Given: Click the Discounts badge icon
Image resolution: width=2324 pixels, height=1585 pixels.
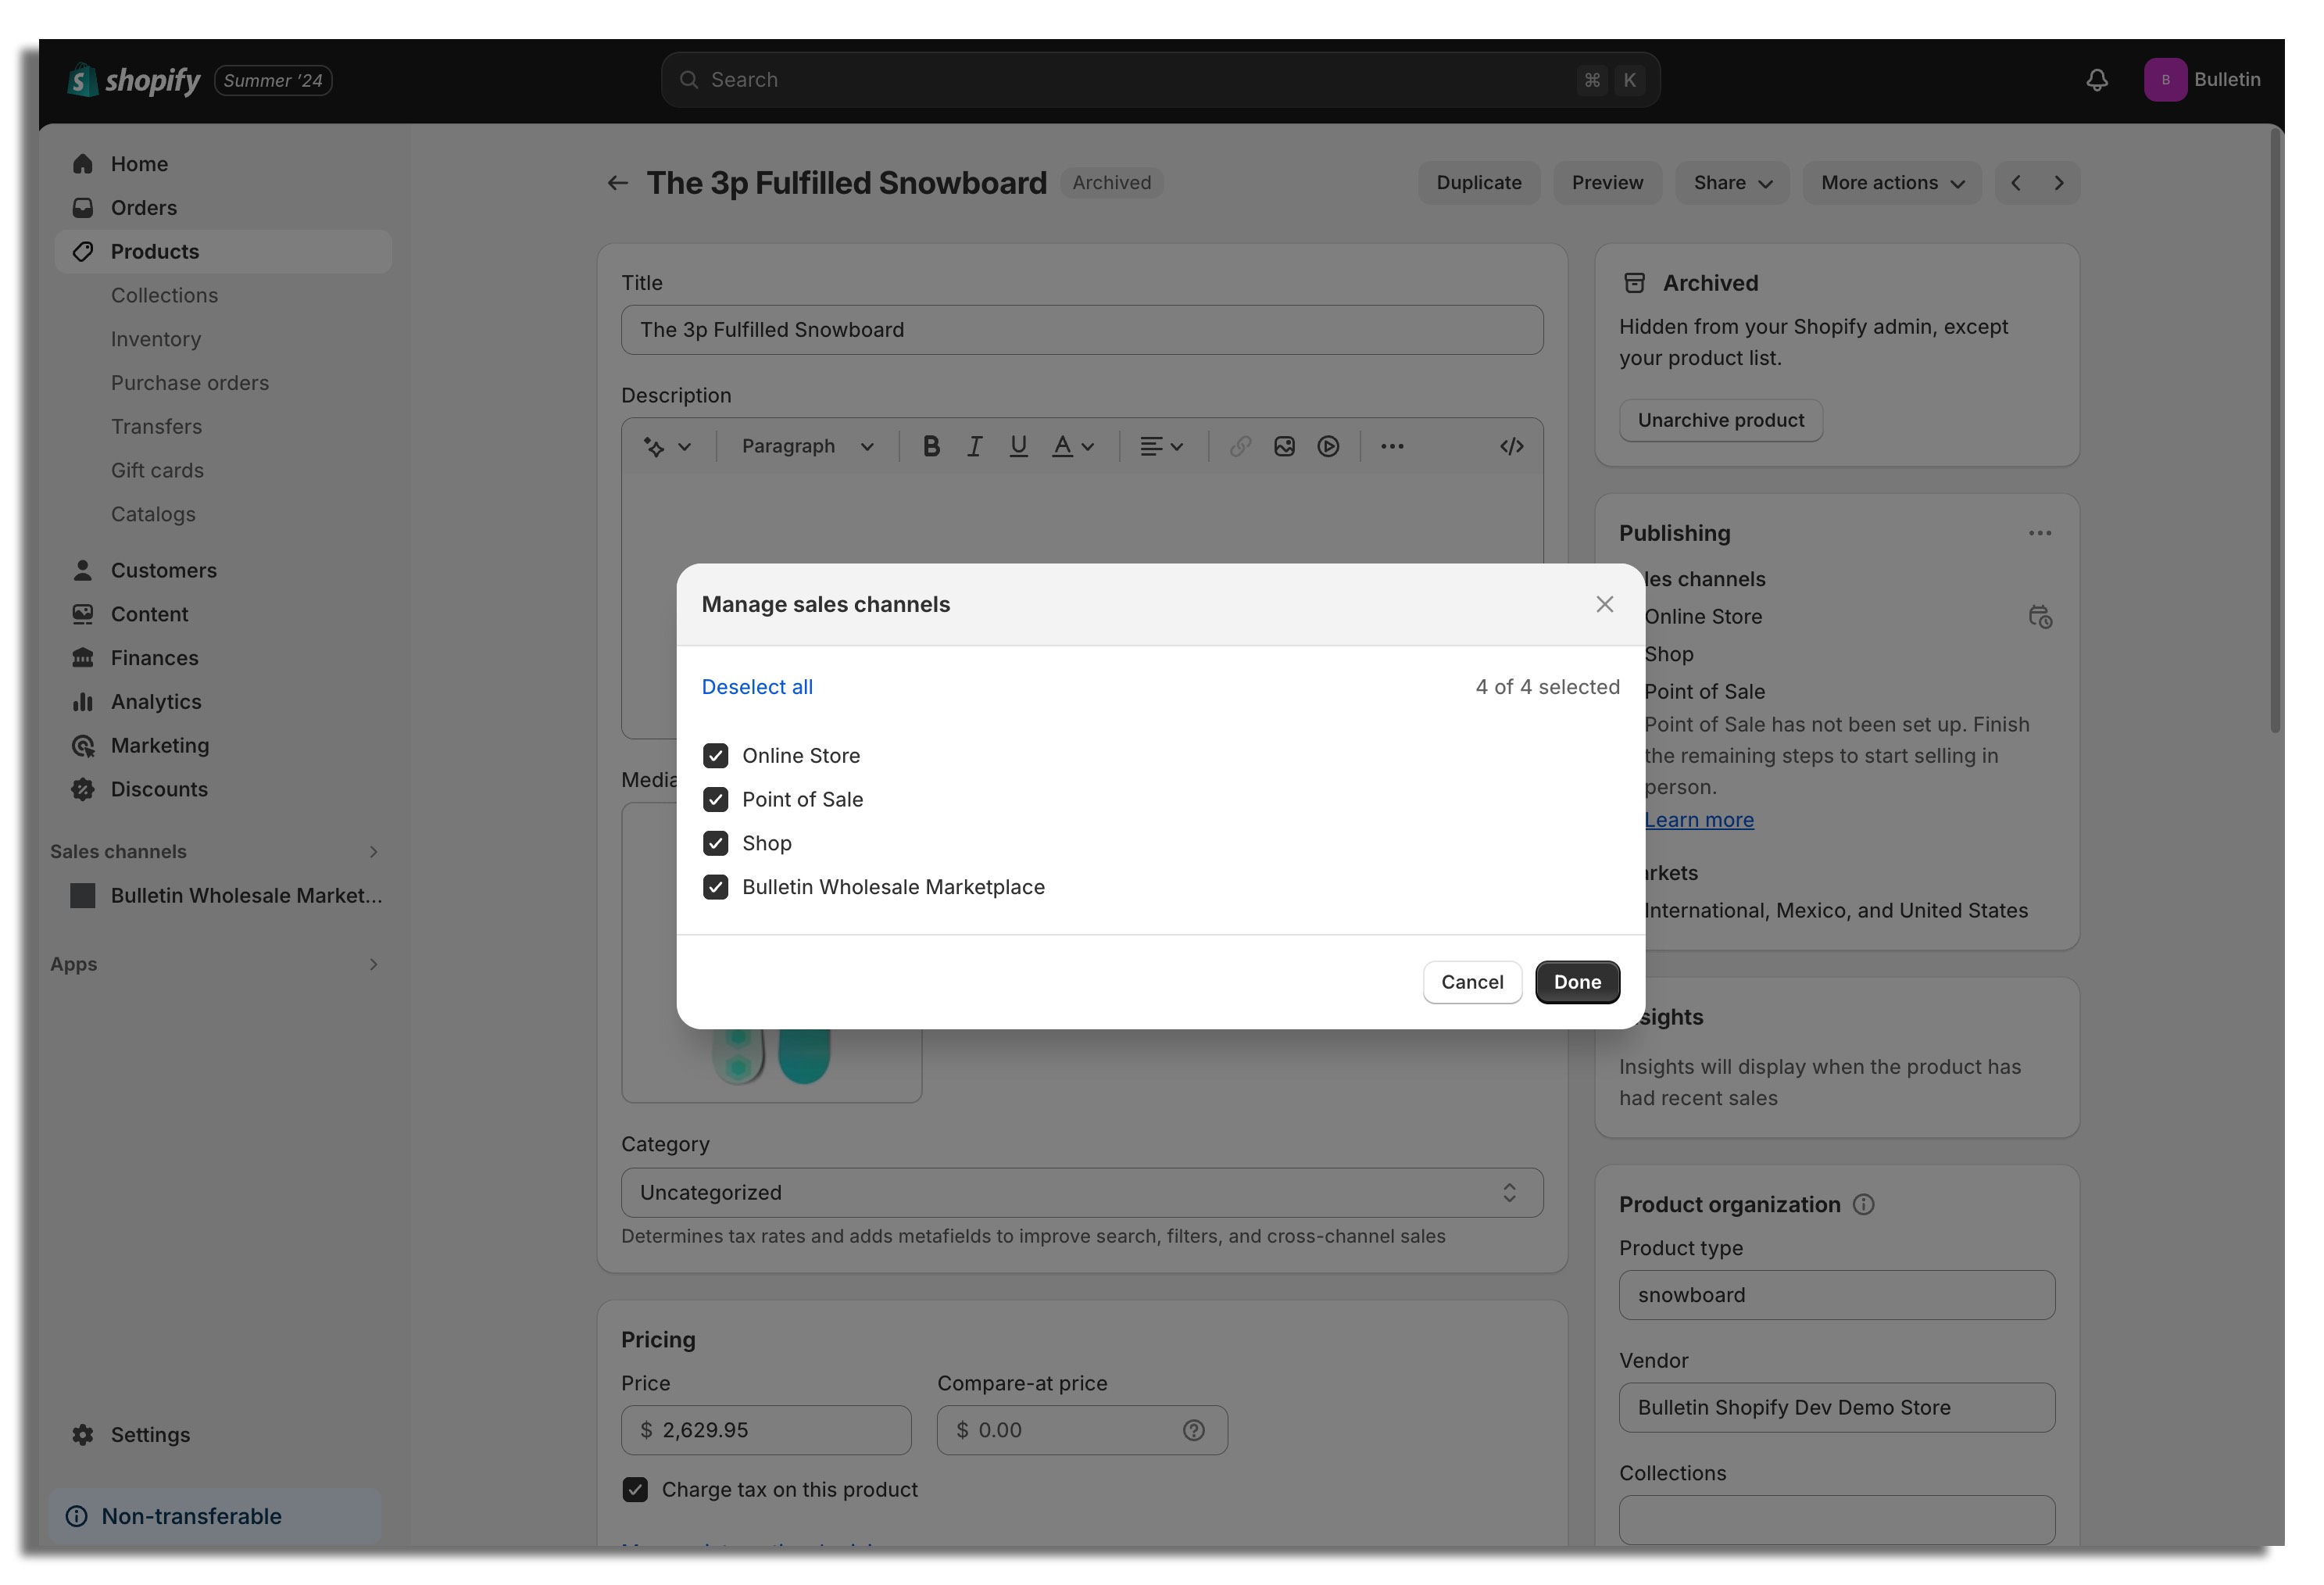Looking at the screenshot, I should tap(83, 790).
